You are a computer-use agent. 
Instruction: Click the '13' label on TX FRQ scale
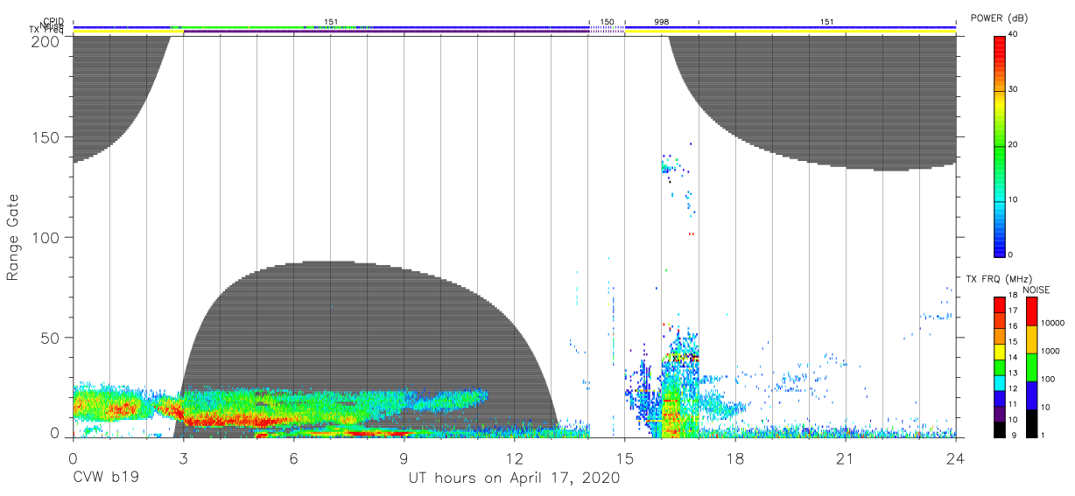click(x=1013, y=374)
